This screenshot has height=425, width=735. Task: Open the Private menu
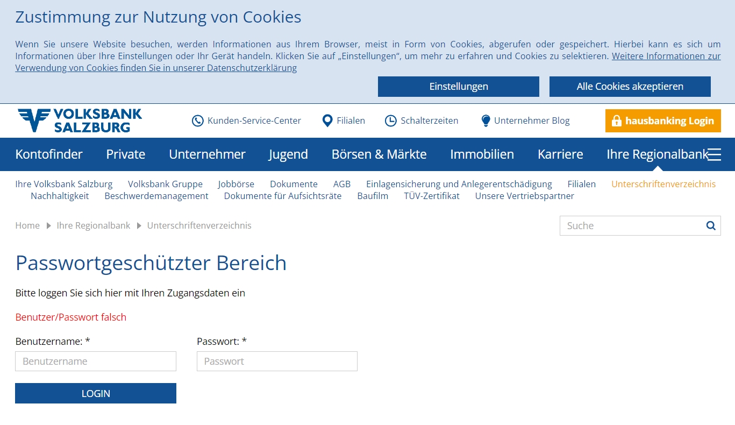[x=126, y=154]
